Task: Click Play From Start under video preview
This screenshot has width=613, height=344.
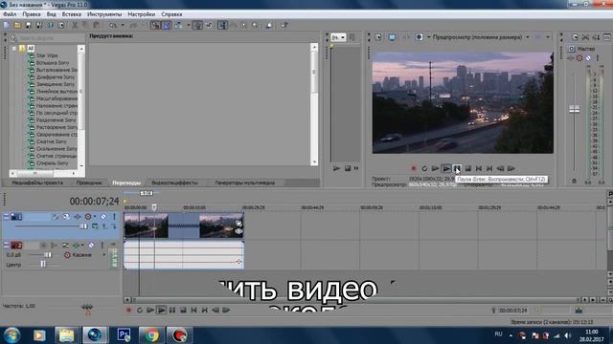Action: point(435,168)
